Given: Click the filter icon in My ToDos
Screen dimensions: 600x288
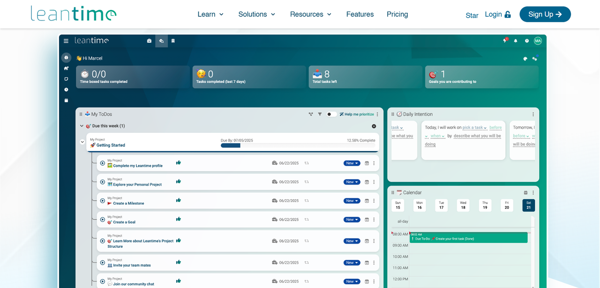Looking at the screenshot, I should pos(320,114).
